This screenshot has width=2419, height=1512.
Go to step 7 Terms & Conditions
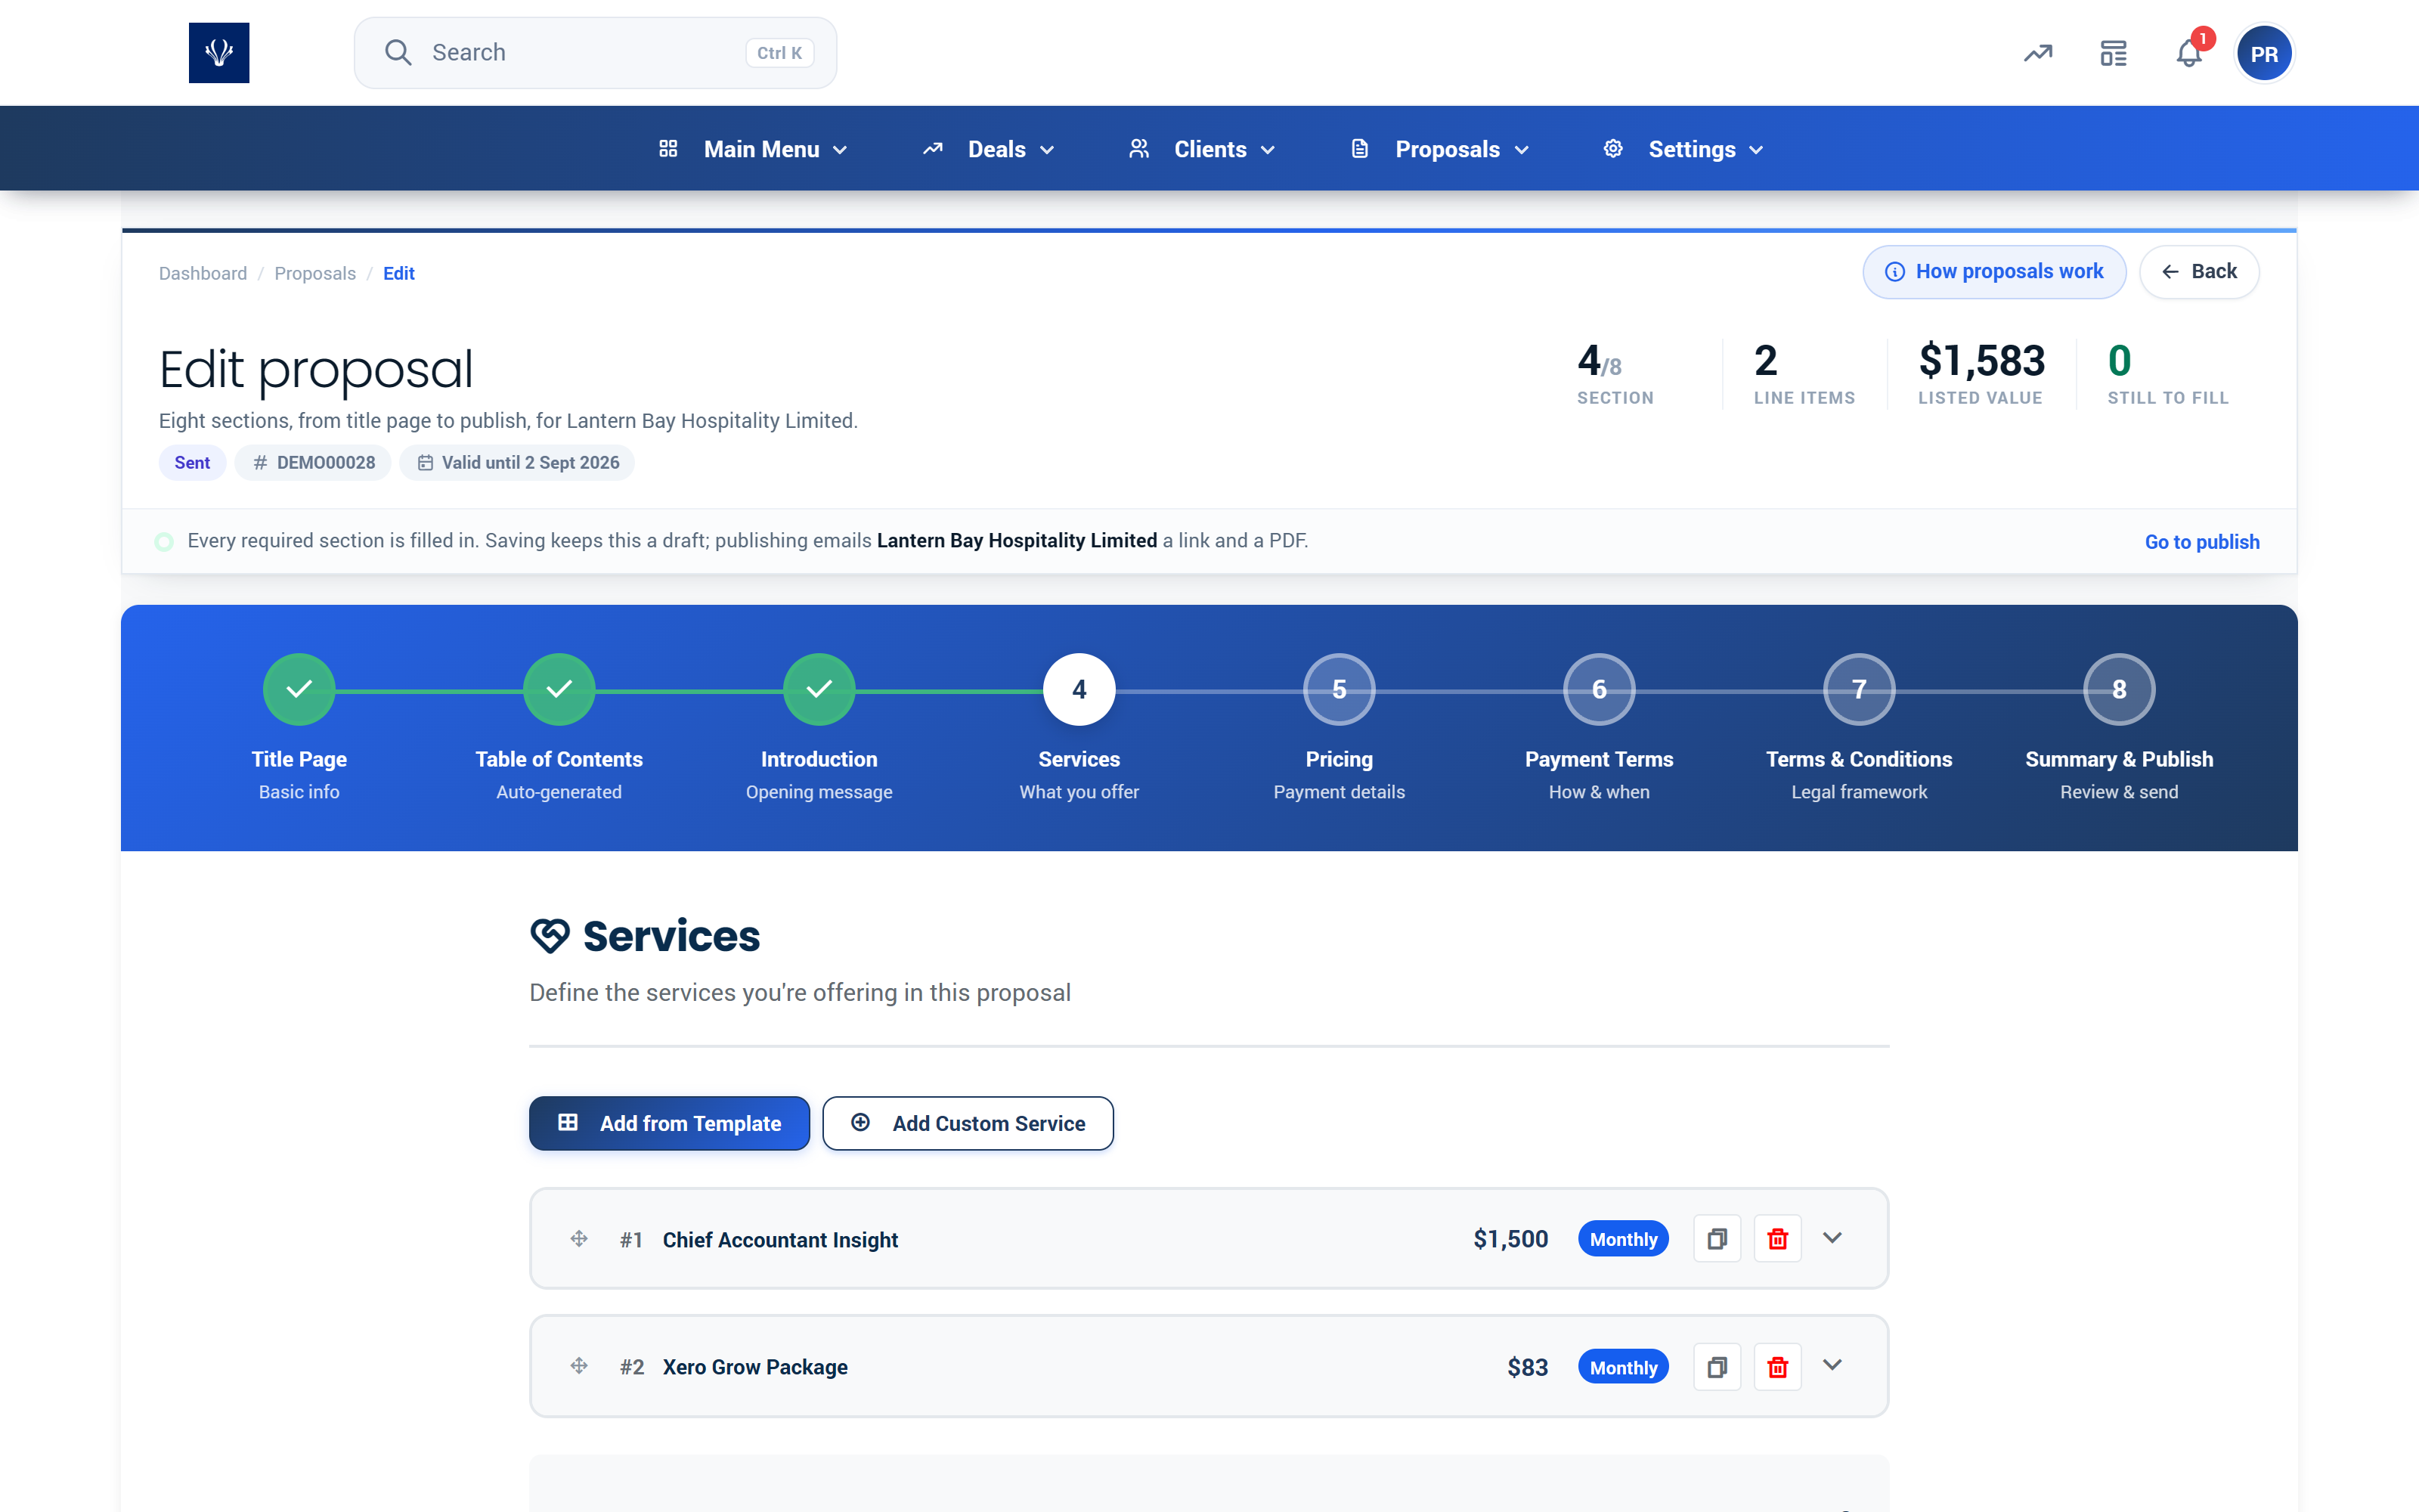(x=1860, y=689)
